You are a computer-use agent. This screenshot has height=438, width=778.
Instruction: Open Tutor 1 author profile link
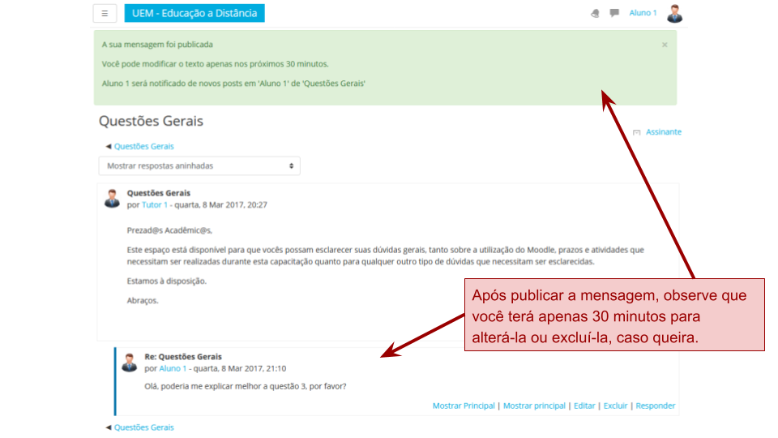[155, 205]
